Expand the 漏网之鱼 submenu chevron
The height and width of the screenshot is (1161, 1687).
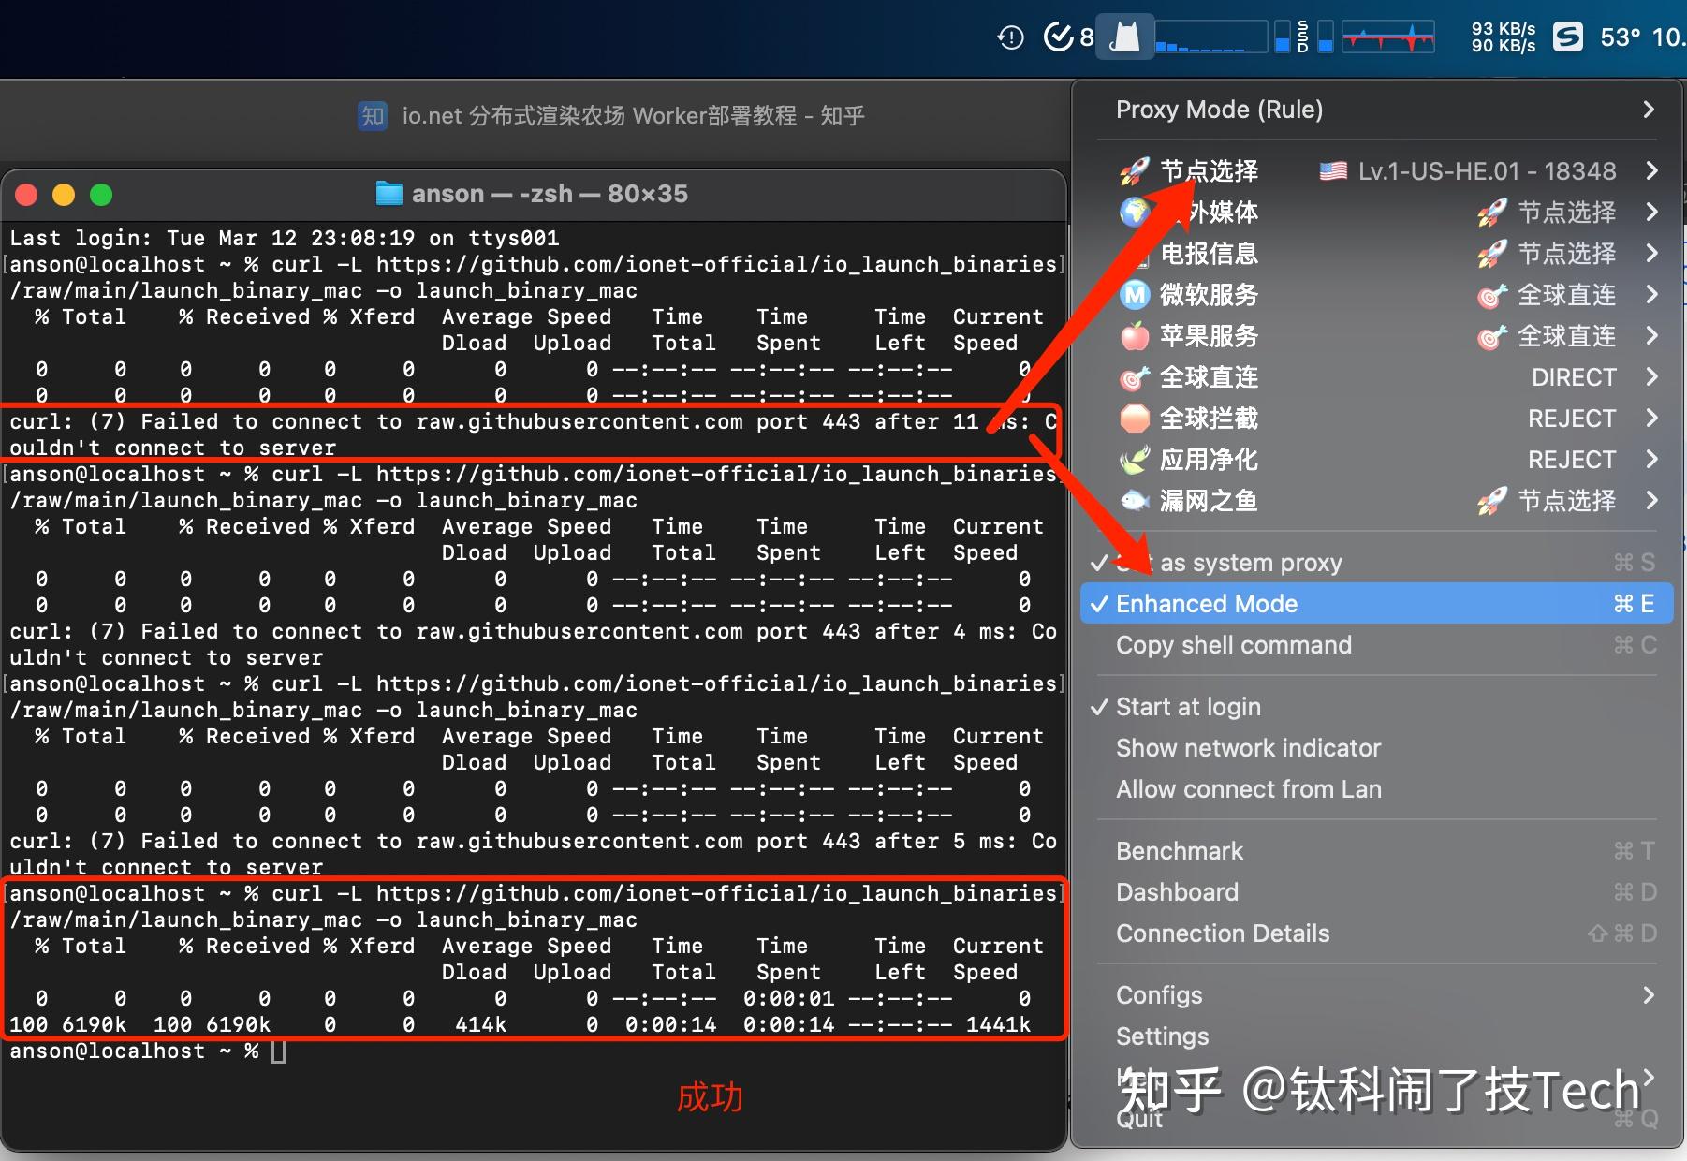1651,501
